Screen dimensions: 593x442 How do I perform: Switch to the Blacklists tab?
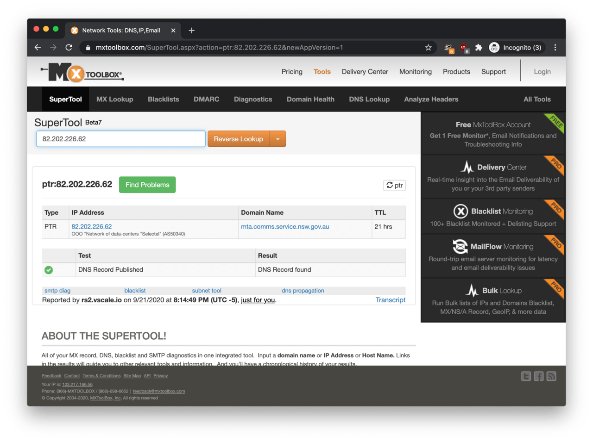tap(164, 99)
